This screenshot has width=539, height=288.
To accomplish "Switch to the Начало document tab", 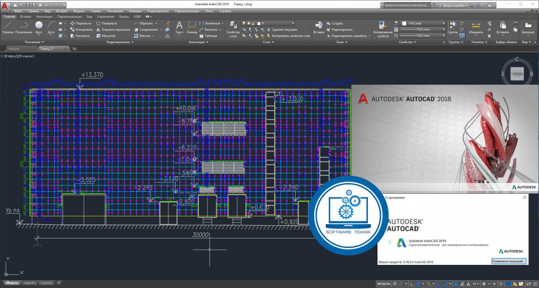I will click(14, 48).
